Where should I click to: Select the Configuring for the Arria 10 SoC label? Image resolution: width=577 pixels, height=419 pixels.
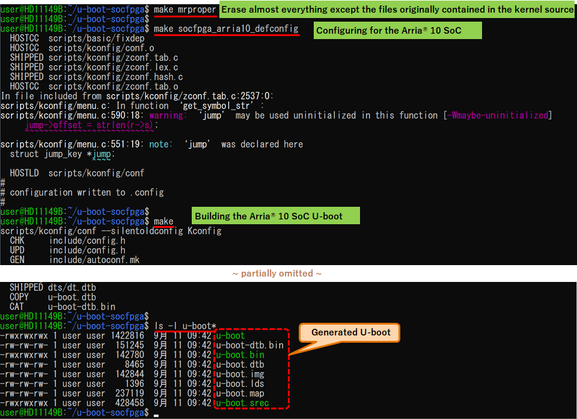tap(397, 30)
